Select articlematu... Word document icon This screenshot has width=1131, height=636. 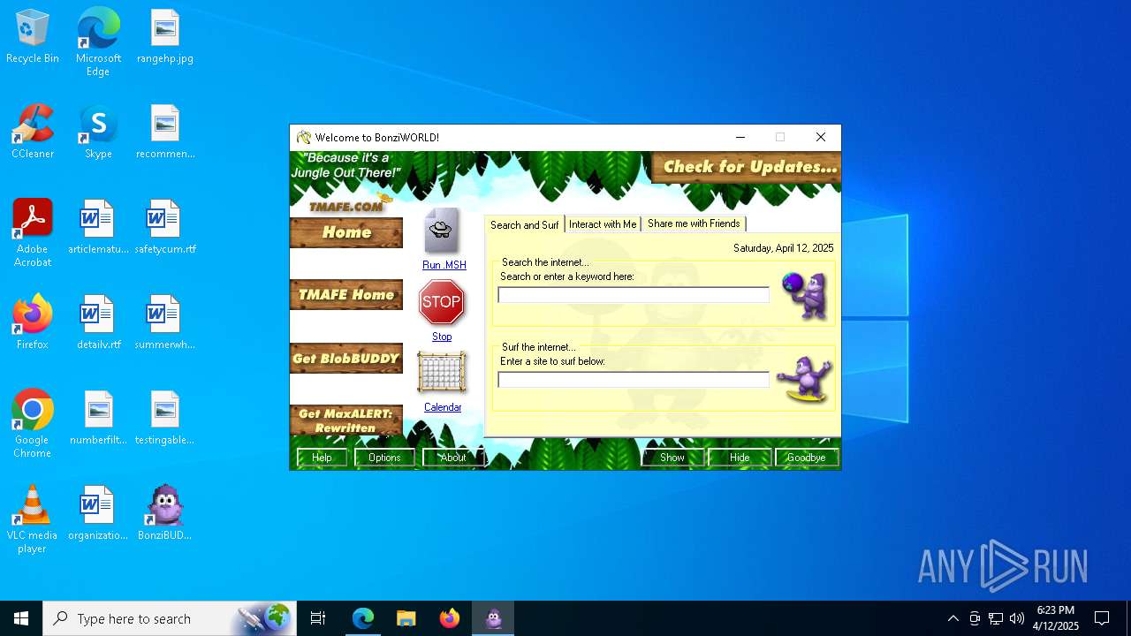(98, 227)
